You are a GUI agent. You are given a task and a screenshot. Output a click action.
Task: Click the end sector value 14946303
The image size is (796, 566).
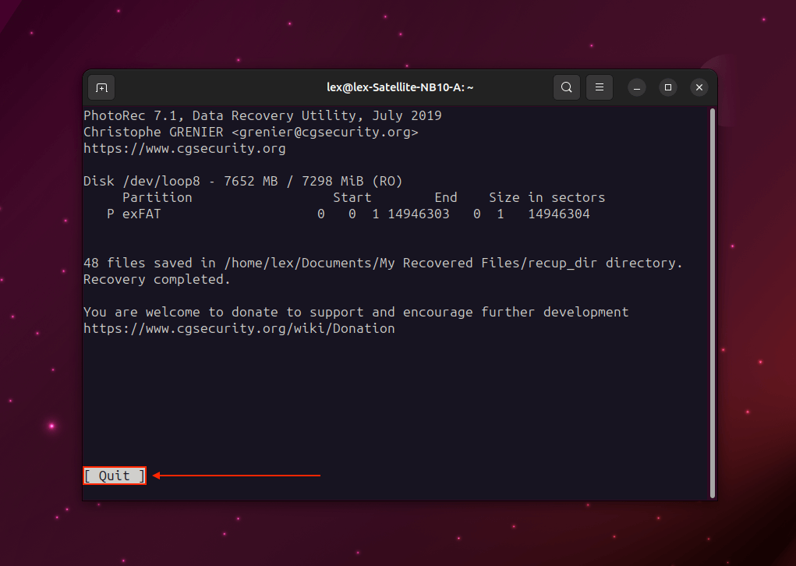[x=419, y=214]
